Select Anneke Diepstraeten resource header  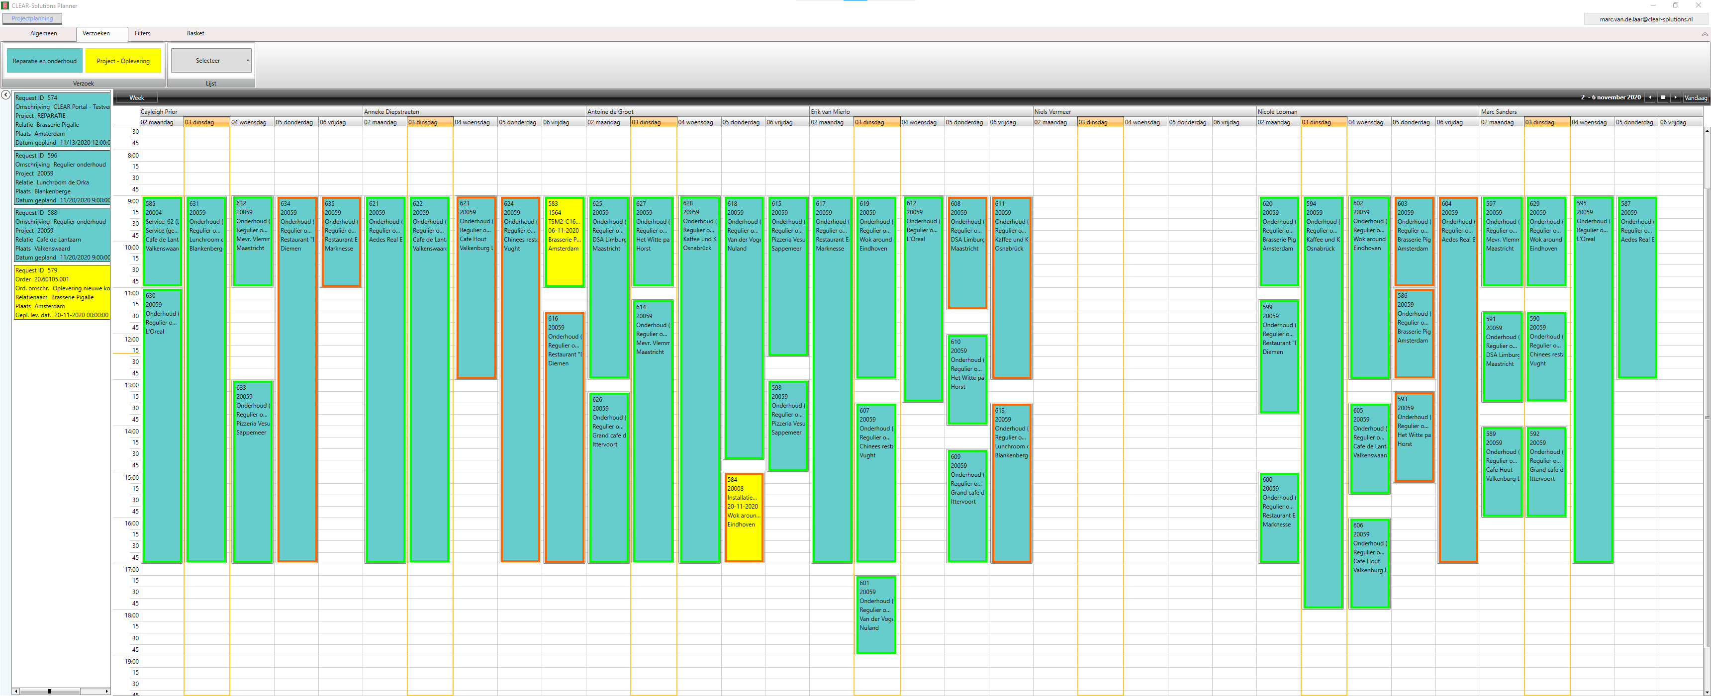pos(474,111)
